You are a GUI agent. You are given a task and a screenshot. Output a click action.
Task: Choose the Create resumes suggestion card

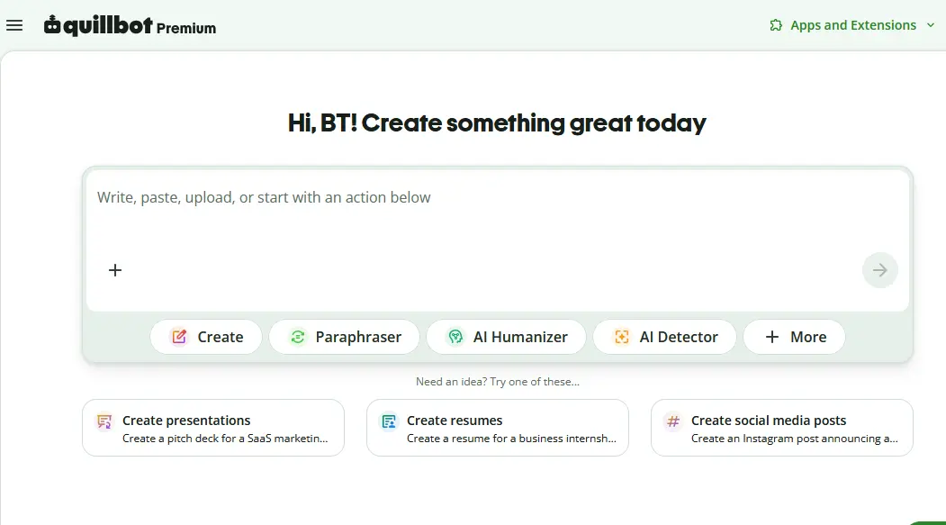(498, 428)
